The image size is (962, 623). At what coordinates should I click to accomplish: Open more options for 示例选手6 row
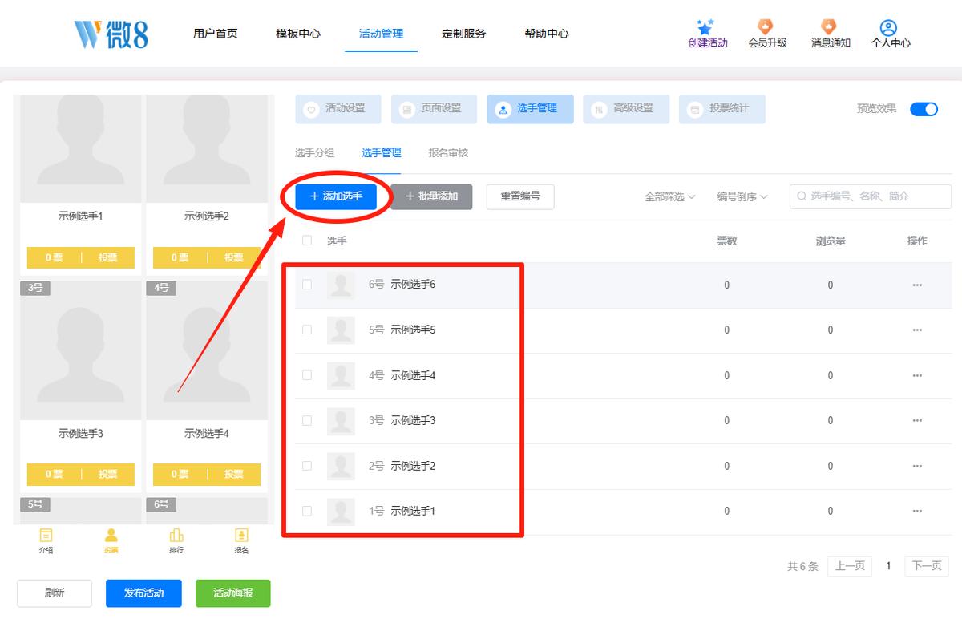(917, 285)
